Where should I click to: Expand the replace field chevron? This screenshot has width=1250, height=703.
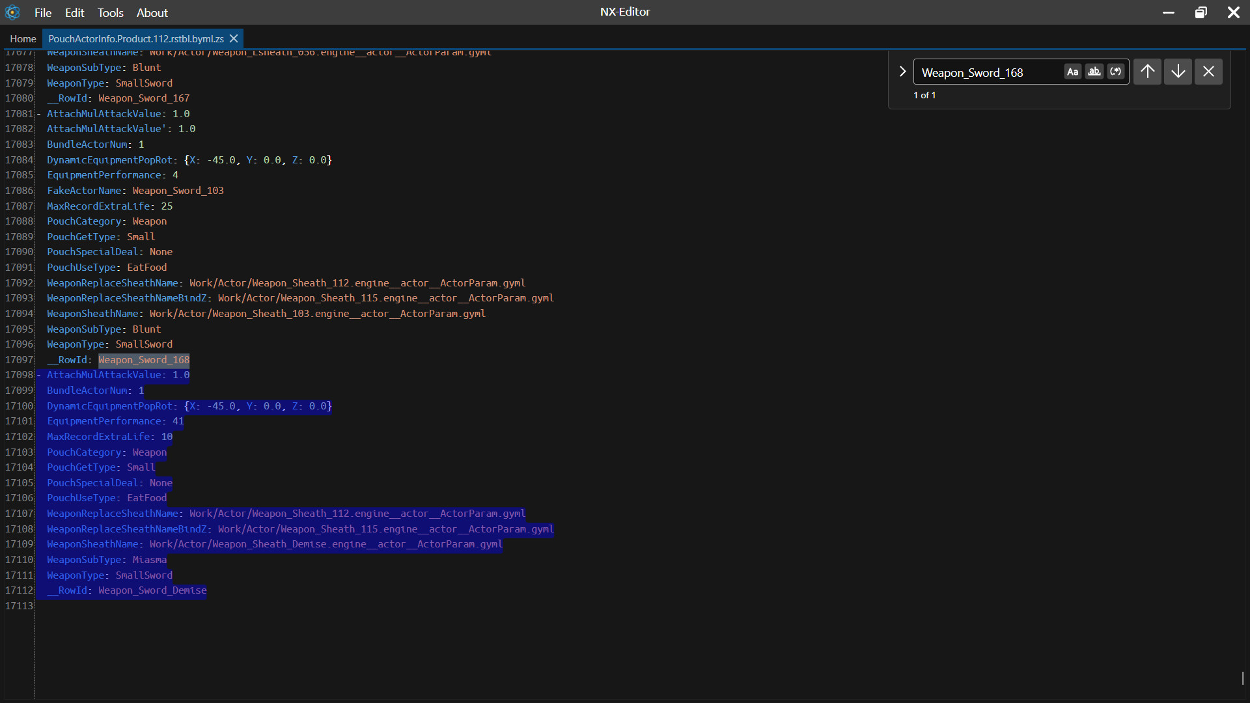(902, 72)
